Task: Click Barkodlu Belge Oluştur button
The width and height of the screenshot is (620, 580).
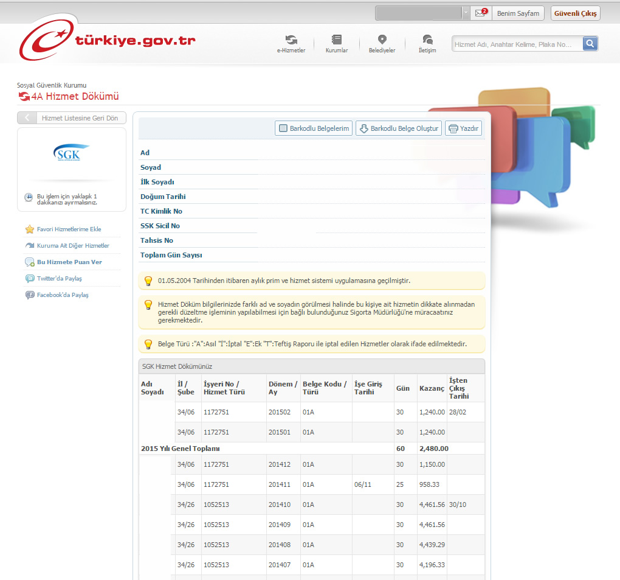Action: tap(399, 128)
